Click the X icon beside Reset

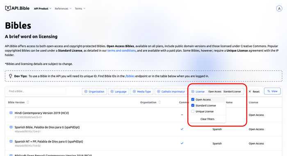coord(250,91)
